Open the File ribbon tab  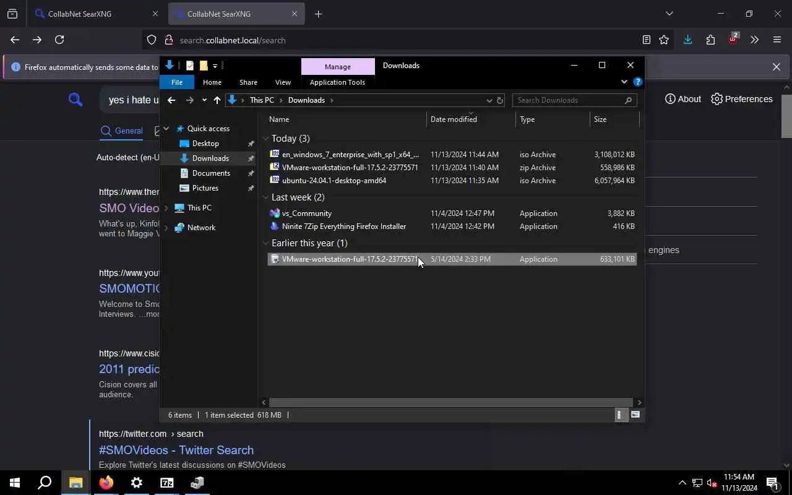coord(176,82)
